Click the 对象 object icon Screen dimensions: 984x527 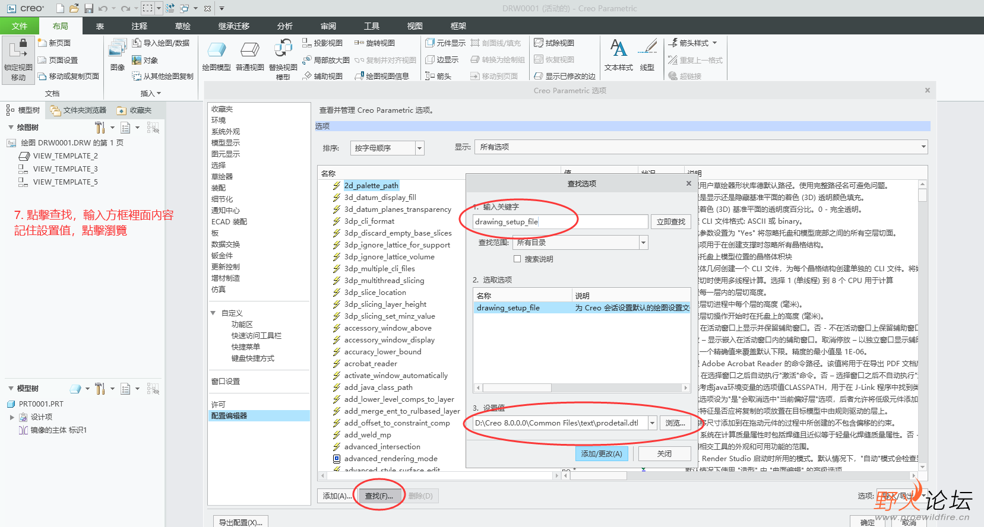tap(137, 60)
